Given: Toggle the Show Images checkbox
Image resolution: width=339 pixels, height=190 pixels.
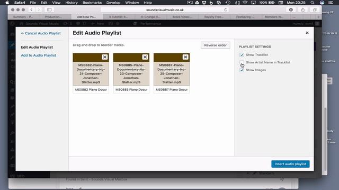Looking at the screenshot, I should coord(242,70).
